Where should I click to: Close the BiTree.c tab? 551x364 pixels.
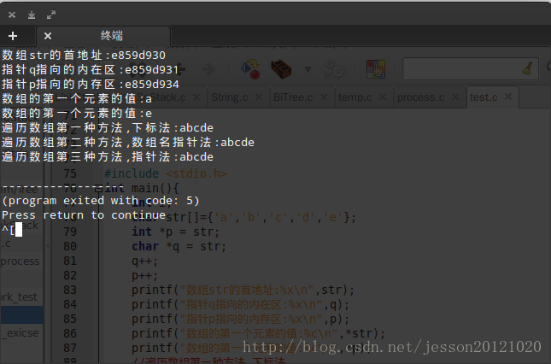(324, 97)
